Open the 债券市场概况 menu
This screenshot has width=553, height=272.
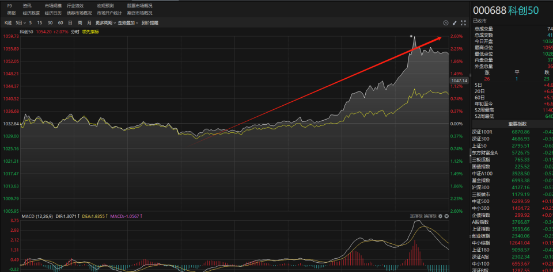pos(79,13)
